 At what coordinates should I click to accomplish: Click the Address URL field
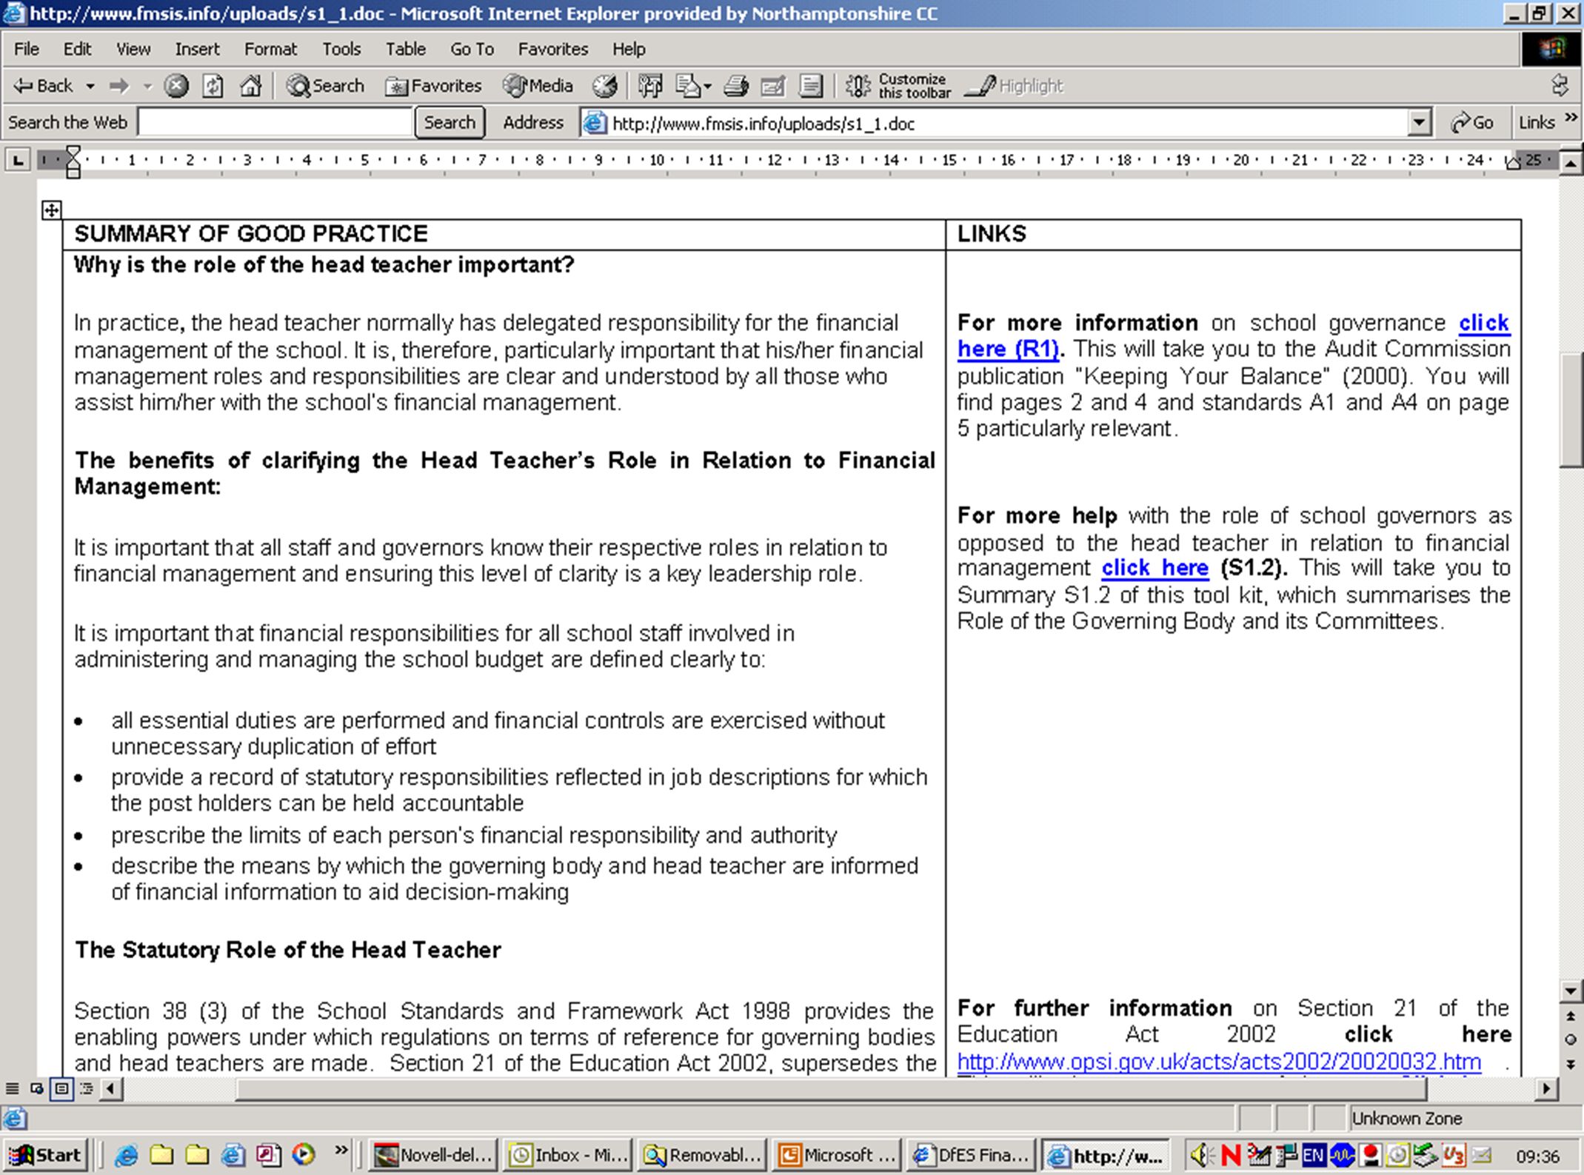pos(995,123)
